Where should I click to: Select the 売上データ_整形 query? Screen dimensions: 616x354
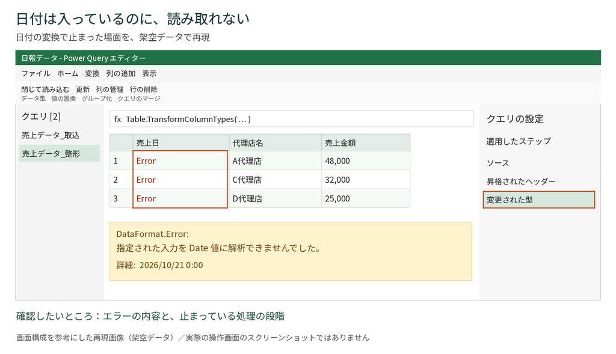(x=60, y=153)
